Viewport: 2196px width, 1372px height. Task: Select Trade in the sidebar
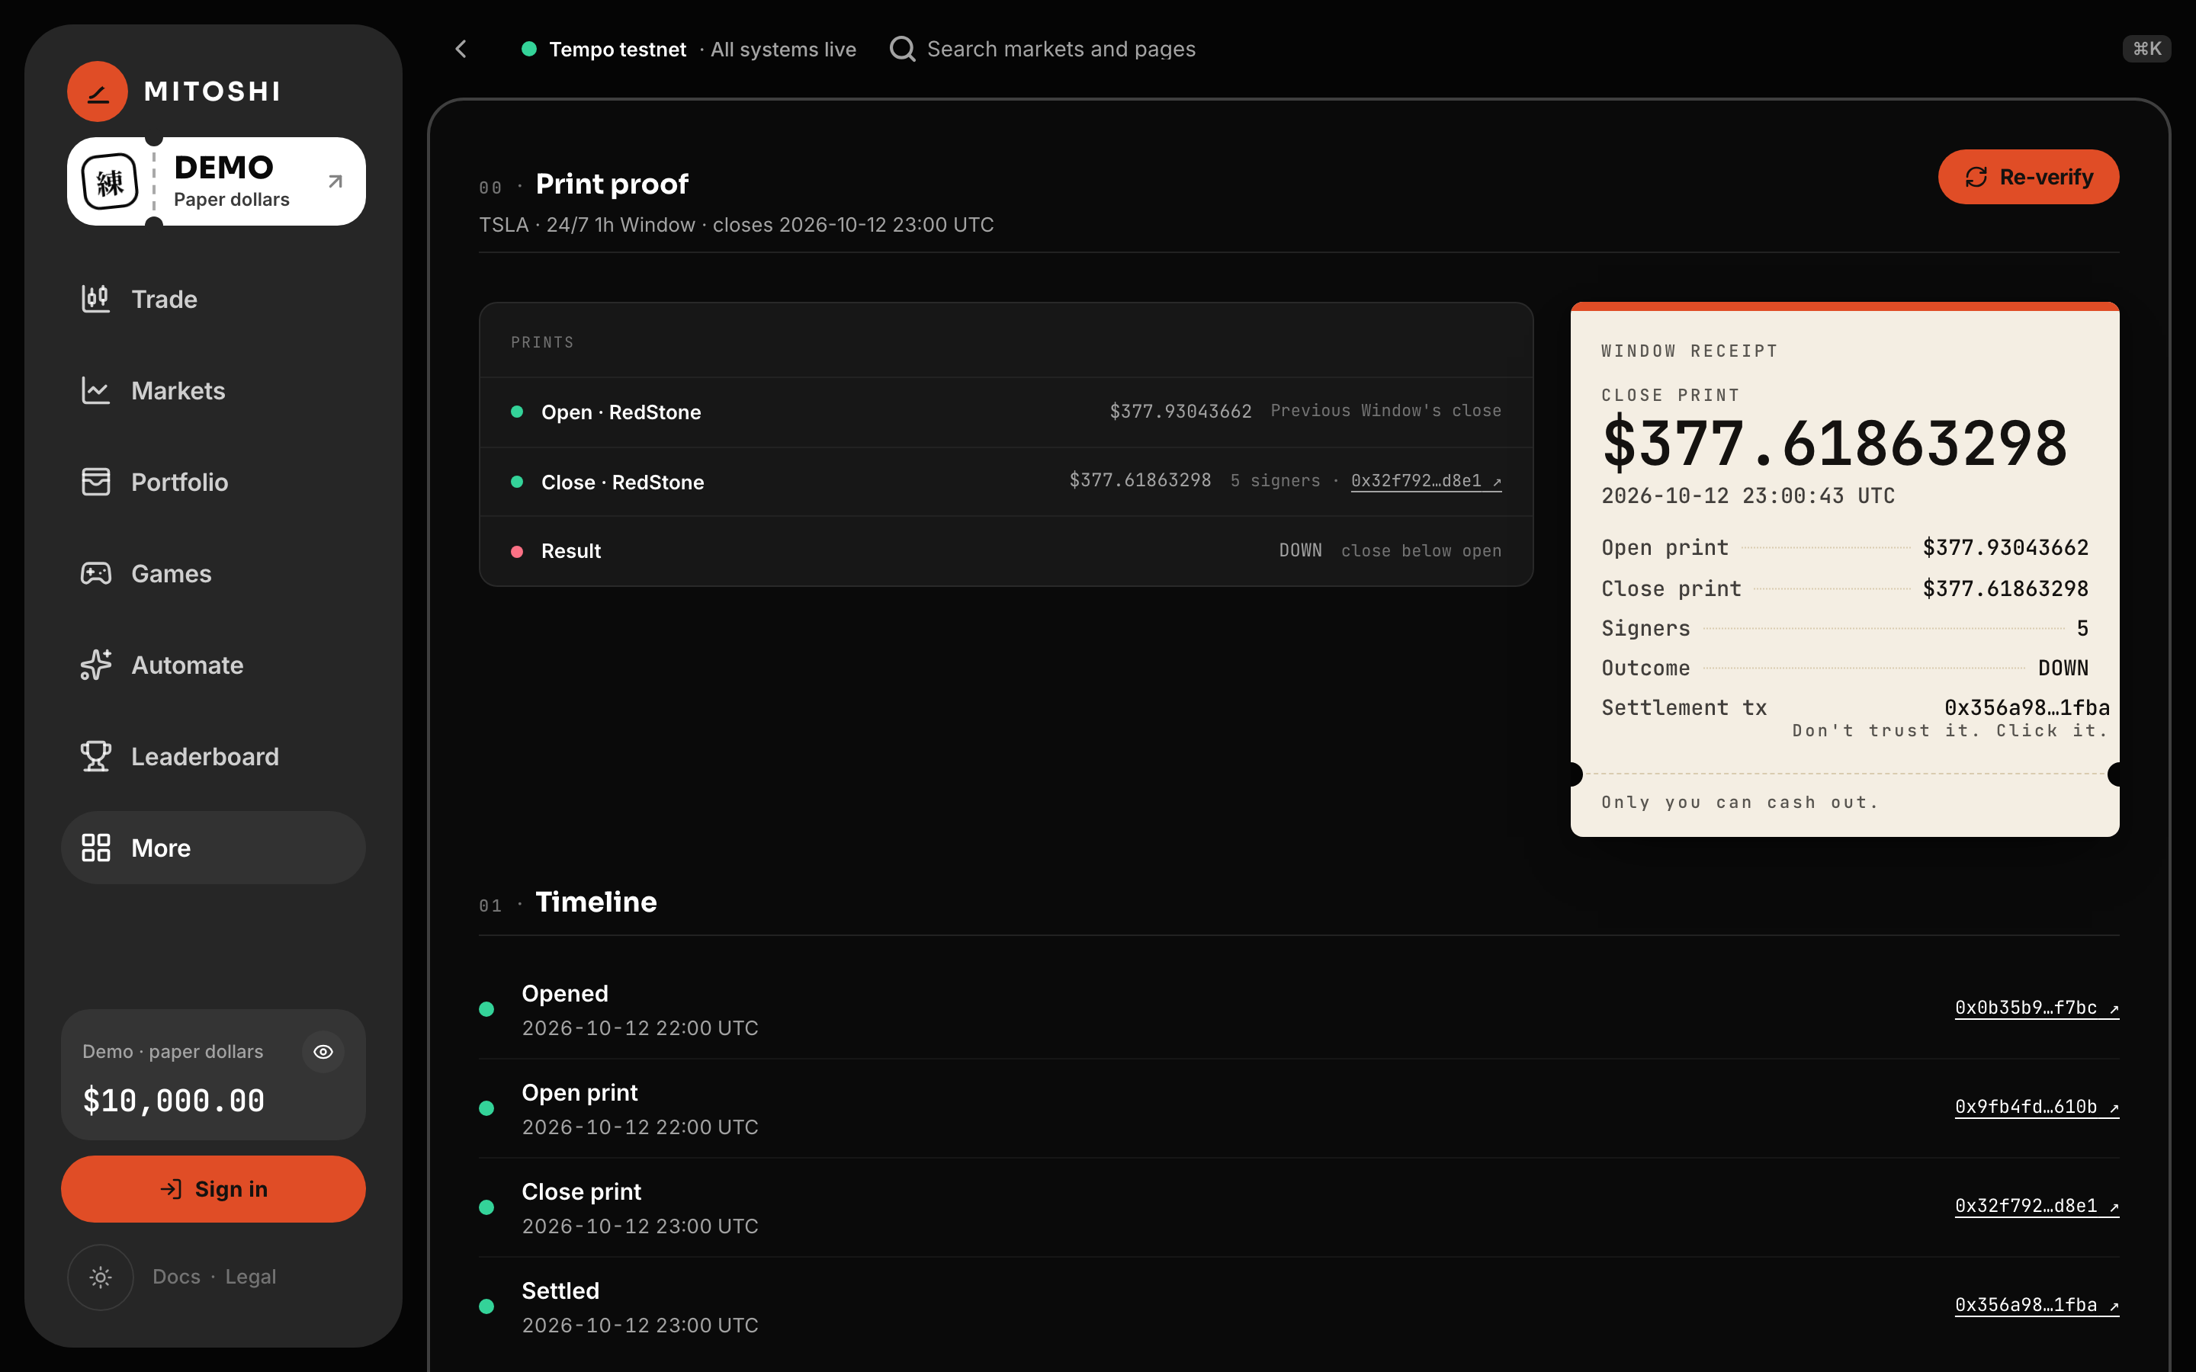tap(213, 299)
